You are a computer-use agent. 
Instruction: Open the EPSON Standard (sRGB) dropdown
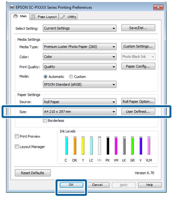[x=80, y=84]
